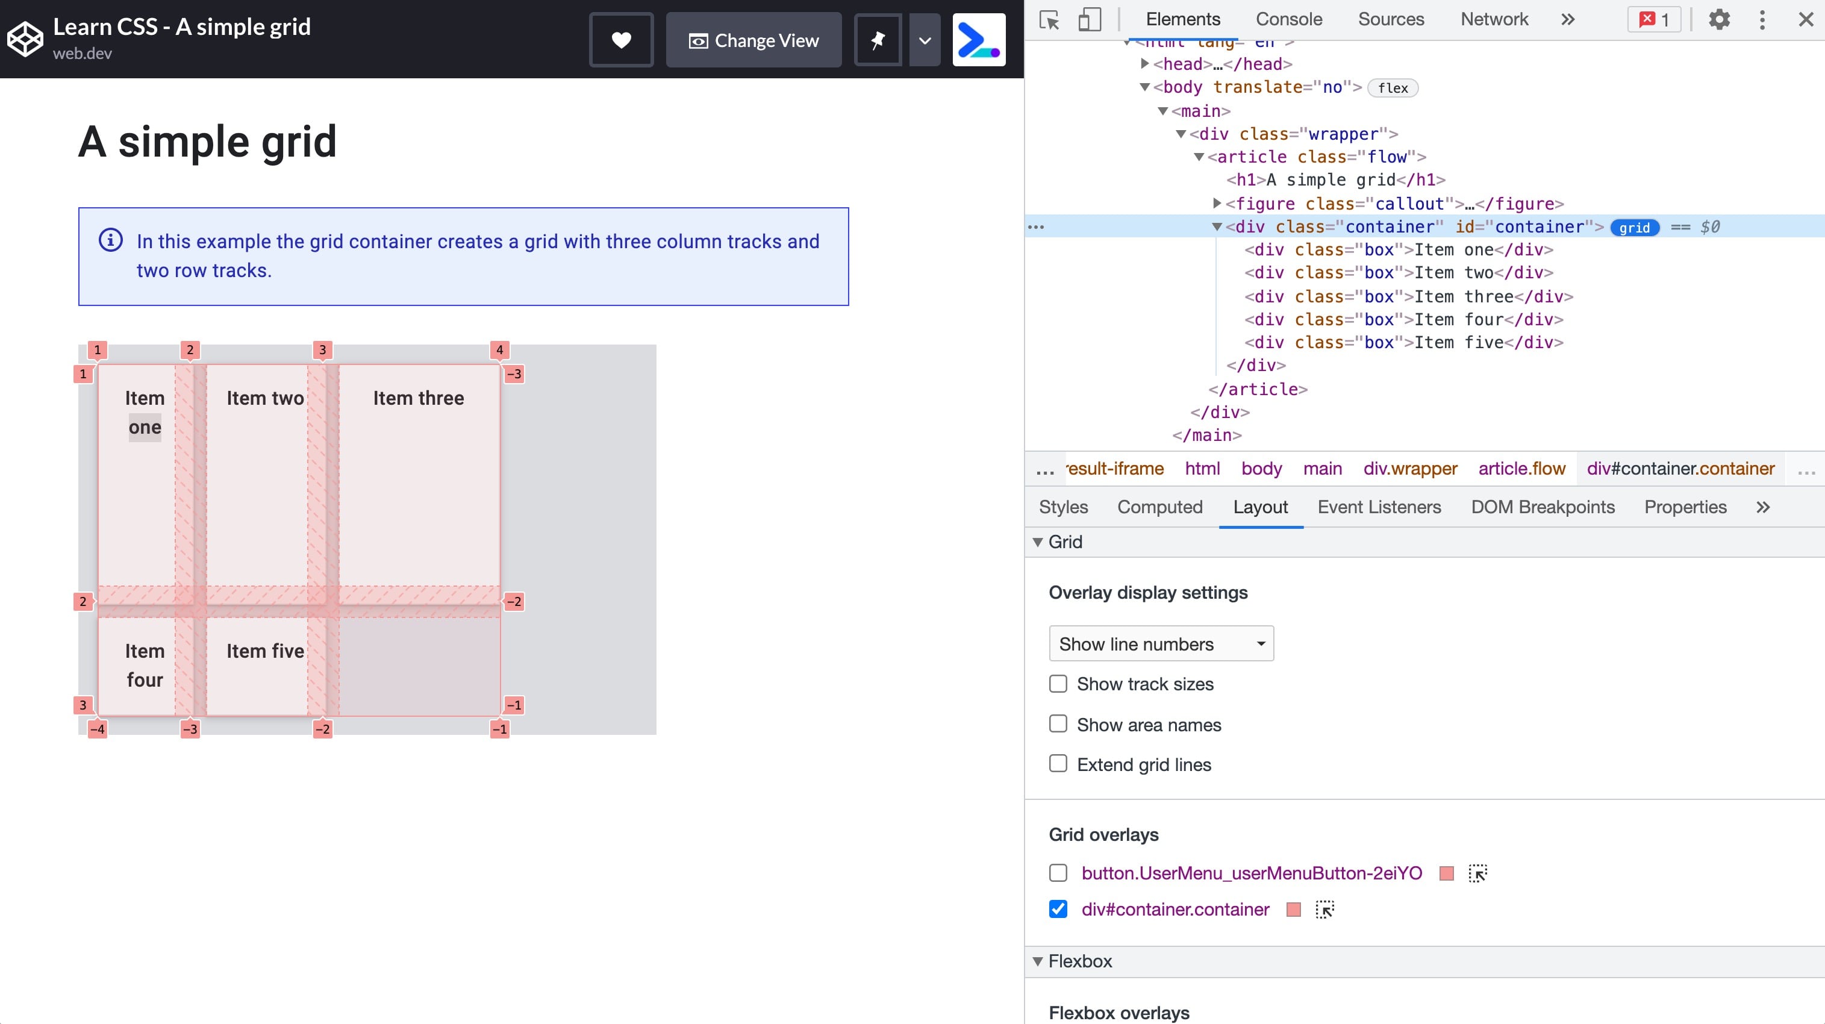Click the inspect element icon in DevTools toolbar
1825x1024 pixels.
click(x=1050, y=19)
